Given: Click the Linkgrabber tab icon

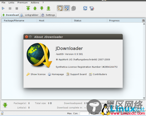Looking at the screenshot, I should (x=22, y=15).
